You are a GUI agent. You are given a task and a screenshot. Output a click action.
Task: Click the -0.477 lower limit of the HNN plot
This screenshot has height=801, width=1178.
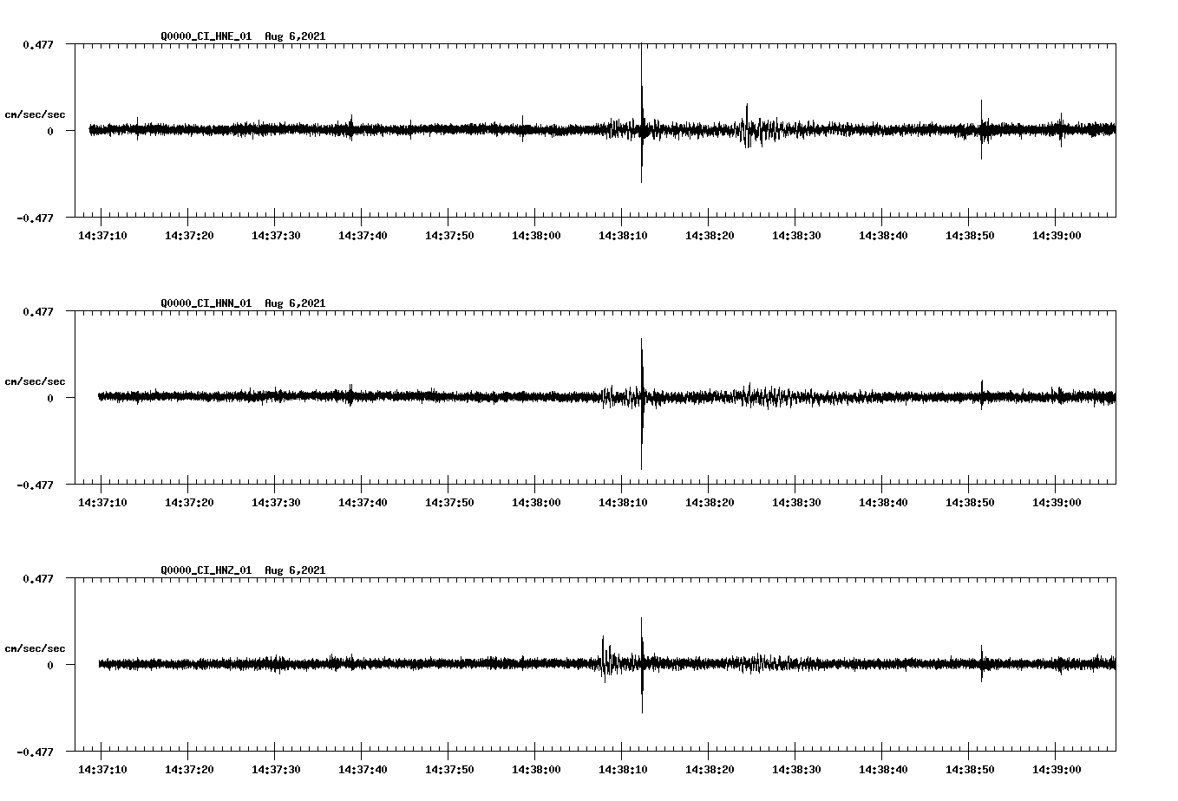coord(35,485)
